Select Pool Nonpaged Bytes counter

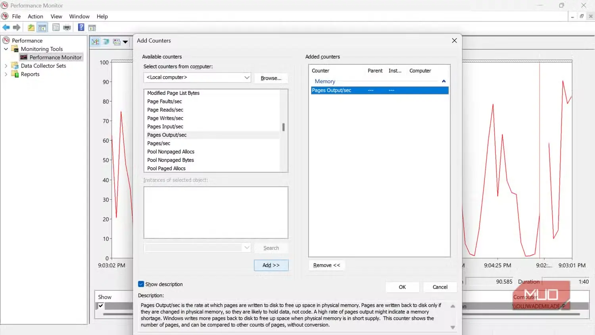tap(211, 160)
